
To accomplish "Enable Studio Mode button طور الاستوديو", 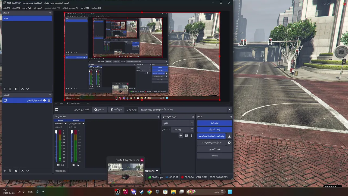I will [215, 149].
